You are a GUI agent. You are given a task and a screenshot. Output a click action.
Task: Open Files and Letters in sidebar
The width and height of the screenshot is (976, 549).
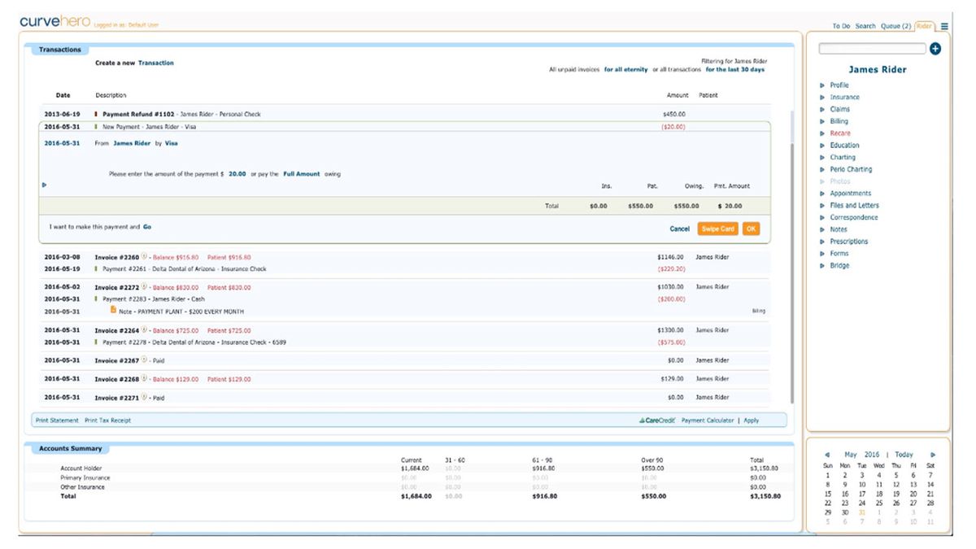point(854,206)
